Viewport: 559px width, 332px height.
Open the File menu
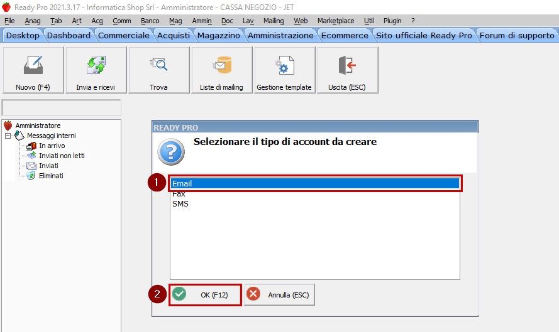9,21
